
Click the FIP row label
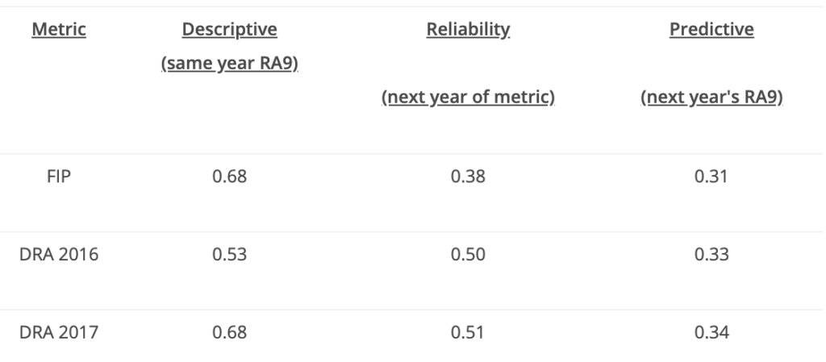click(x=58, y=177)
